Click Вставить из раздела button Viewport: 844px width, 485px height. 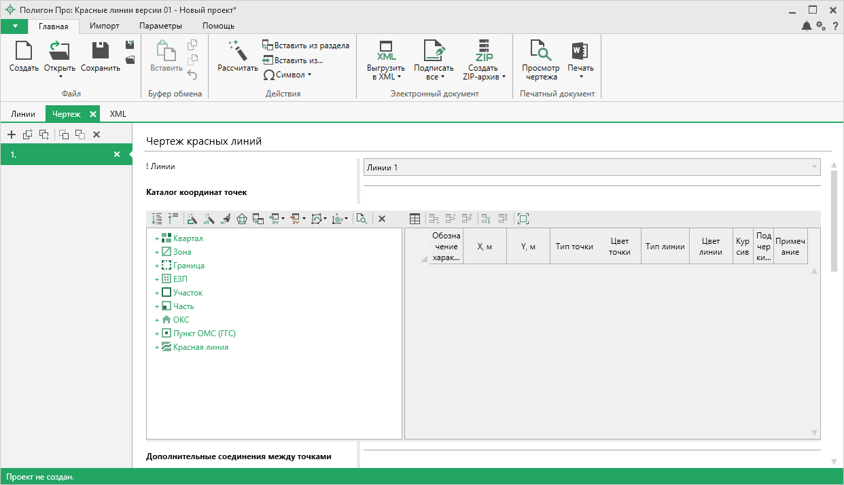(x=306, y=46)
